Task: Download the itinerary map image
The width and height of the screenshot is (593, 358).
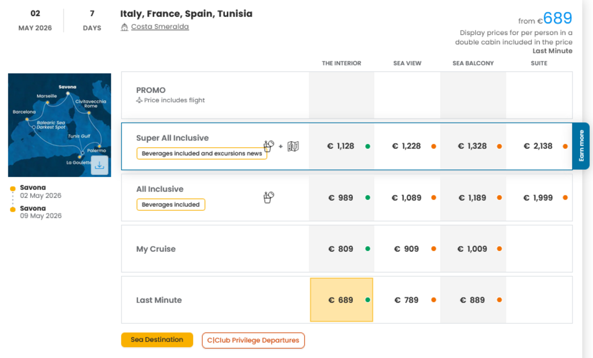Action: coord(99,166)
